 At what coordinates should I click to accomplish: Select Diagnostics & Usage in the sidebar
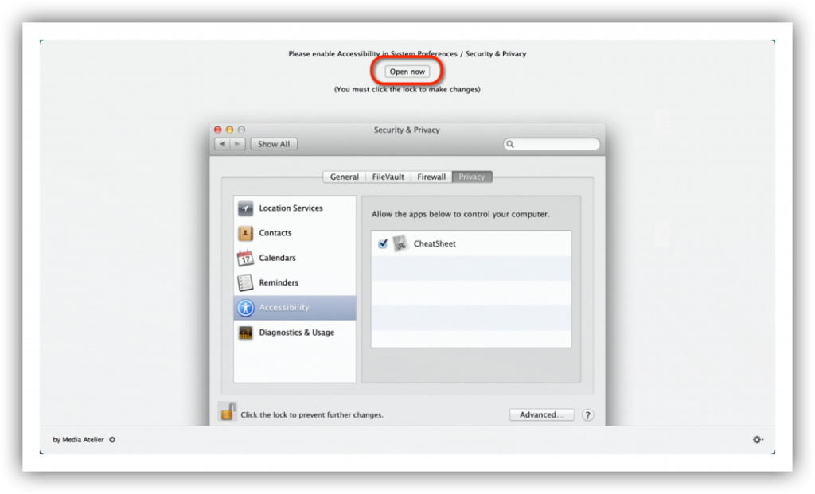[294, 333]
